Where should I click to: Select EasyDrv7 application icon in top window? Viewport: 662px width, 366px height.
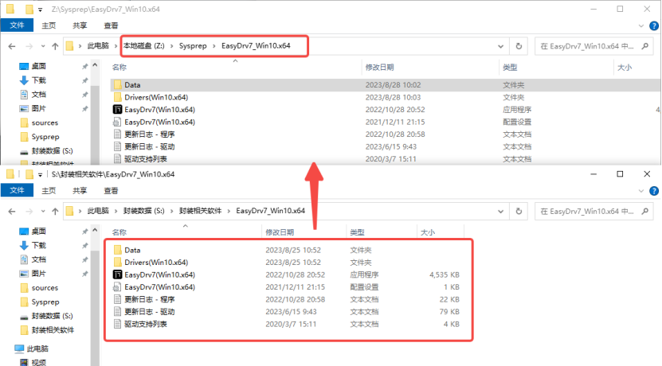[117, 110]
